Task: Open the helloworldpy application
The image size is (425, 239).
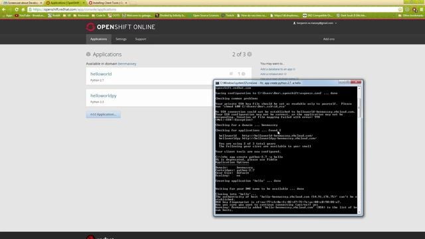Action: pos(104,96)
